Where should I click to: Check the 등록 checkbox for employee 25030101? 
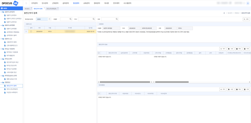(x=31, y=31)
